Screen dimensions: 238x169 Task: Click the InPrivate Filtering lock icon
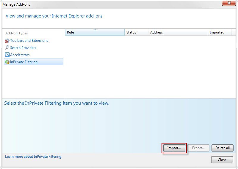tap(7, 62)
